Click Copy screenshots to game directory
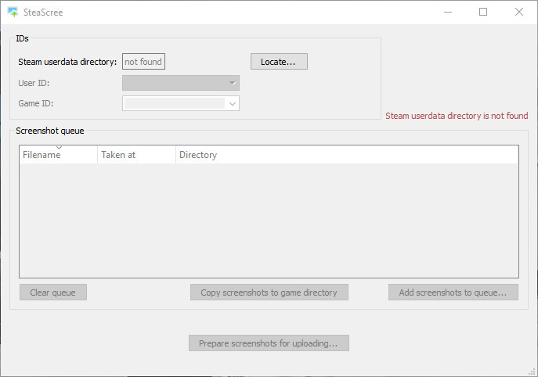 (x=269, y=293)
